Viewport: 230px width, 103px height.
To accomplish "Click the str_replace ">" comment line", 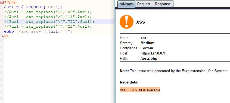I will [x=48, y=17].
